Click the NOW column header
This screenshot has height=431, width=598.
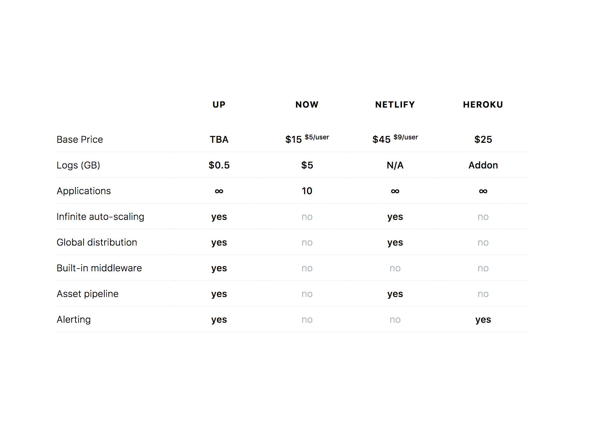click(x=307, y=105)
